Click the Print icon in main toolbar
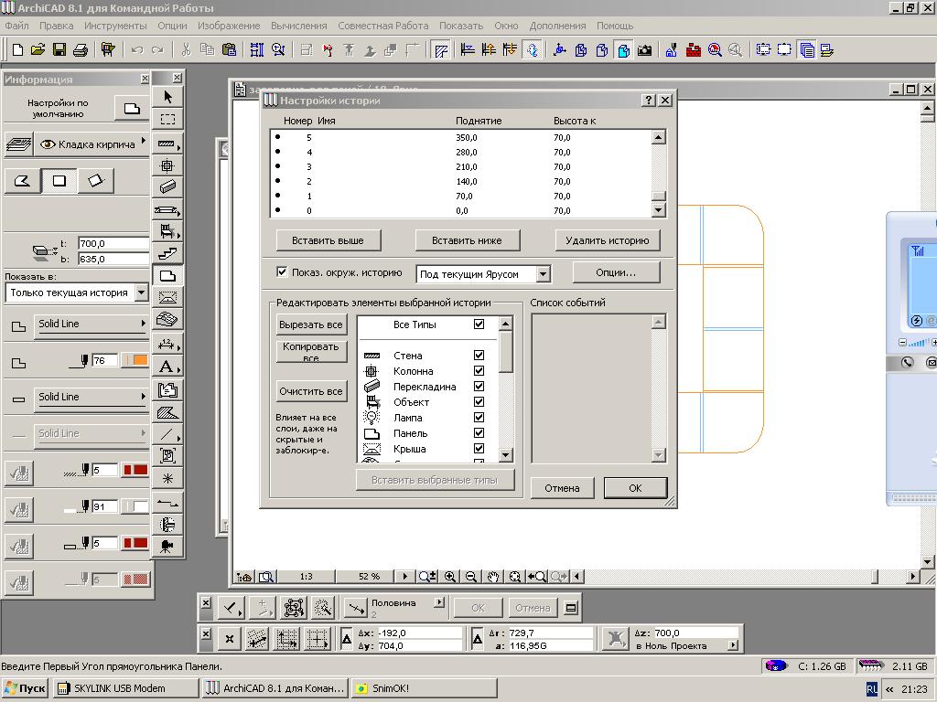The height and width of the screenshot is (702, 937). coord(81,49)
